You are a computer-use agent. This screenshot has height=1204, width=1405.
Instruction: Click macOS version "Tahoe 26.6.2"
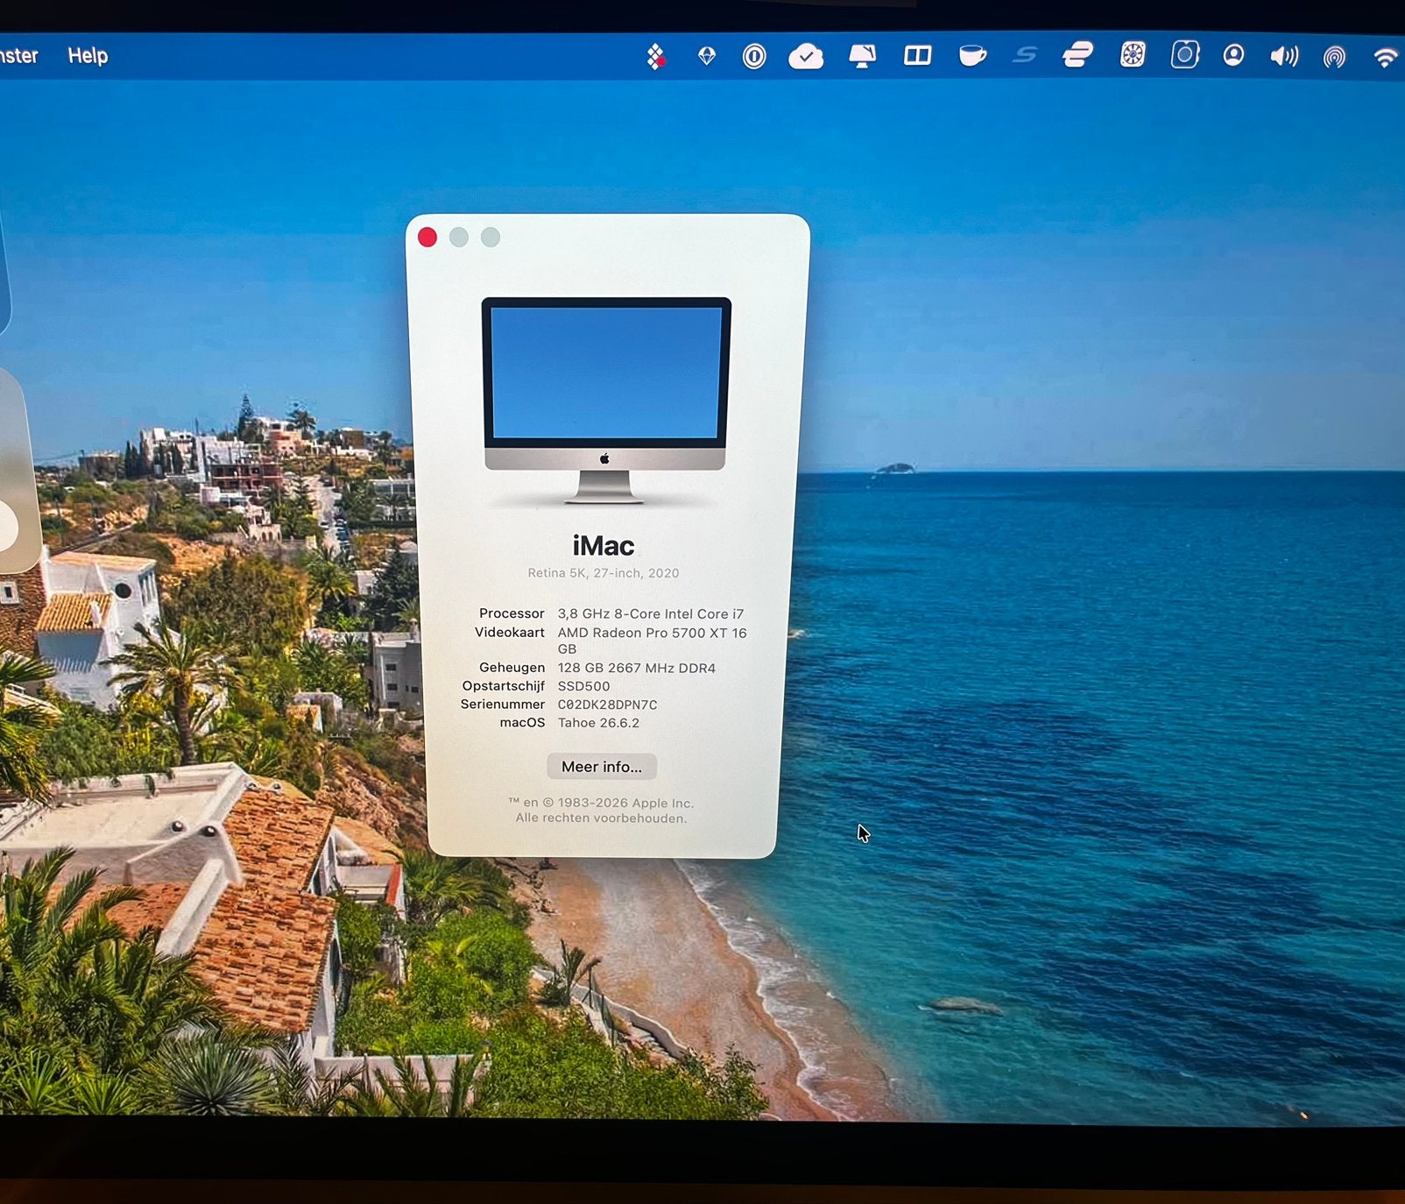(598, 723)
